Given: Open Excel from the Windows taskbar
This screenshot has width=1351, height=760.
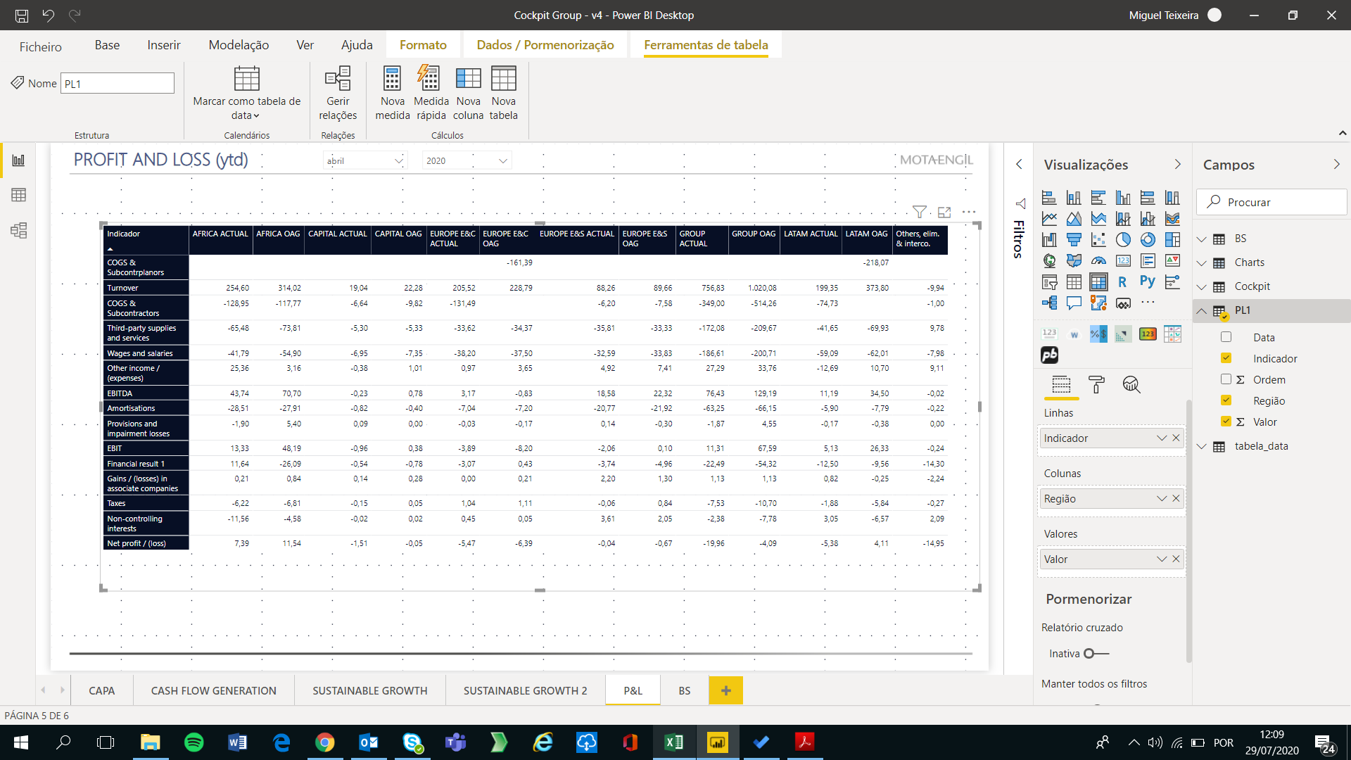Looking at the screenshot, I should tap(673, 742).
